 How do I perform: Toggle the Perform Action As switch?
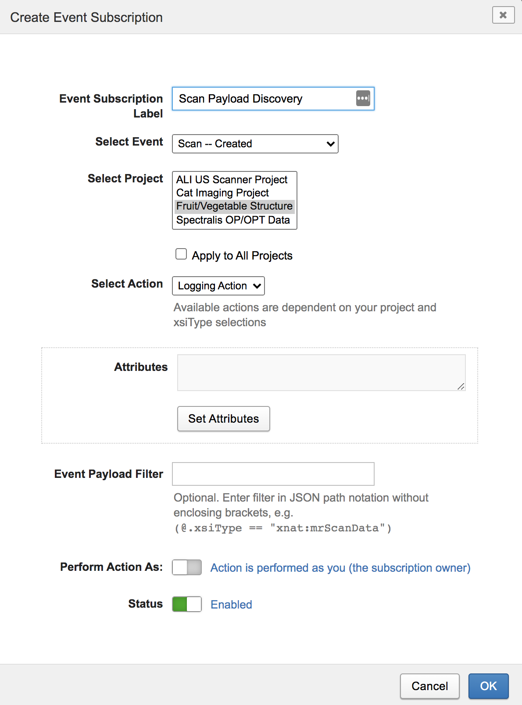click(x=187, y=567)
